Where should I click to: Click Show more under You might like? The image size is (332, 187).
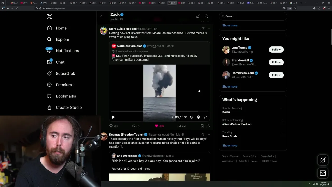click(x=230, y=86)
